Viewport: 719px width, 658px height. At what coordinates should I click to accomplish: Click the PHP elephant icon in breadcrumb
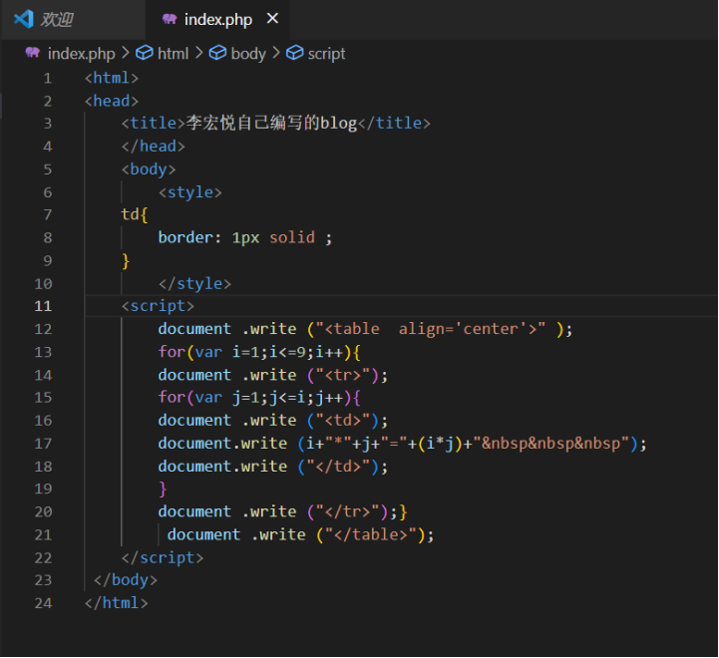[33, 52]
